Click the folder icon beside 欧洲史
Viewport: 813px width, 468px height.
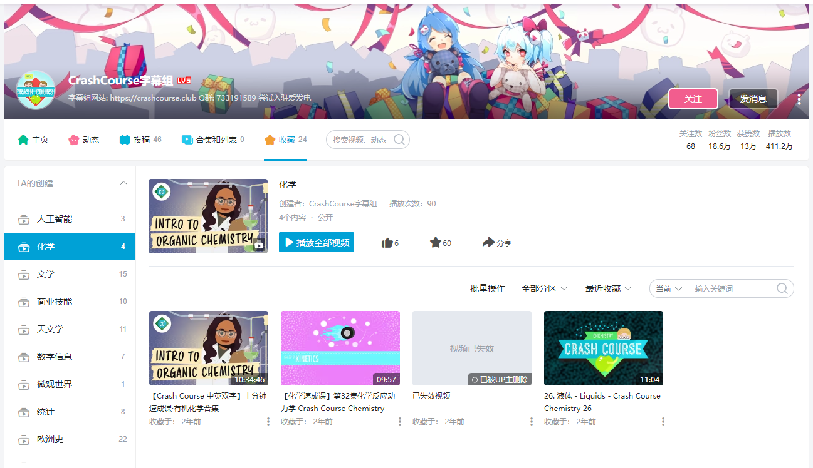point(23,440)
